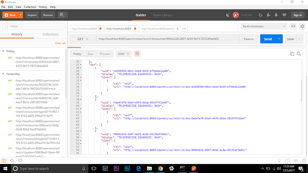308x173 pixels.
Task: Open help question mark icon in status bar
Action: [304, 160]
